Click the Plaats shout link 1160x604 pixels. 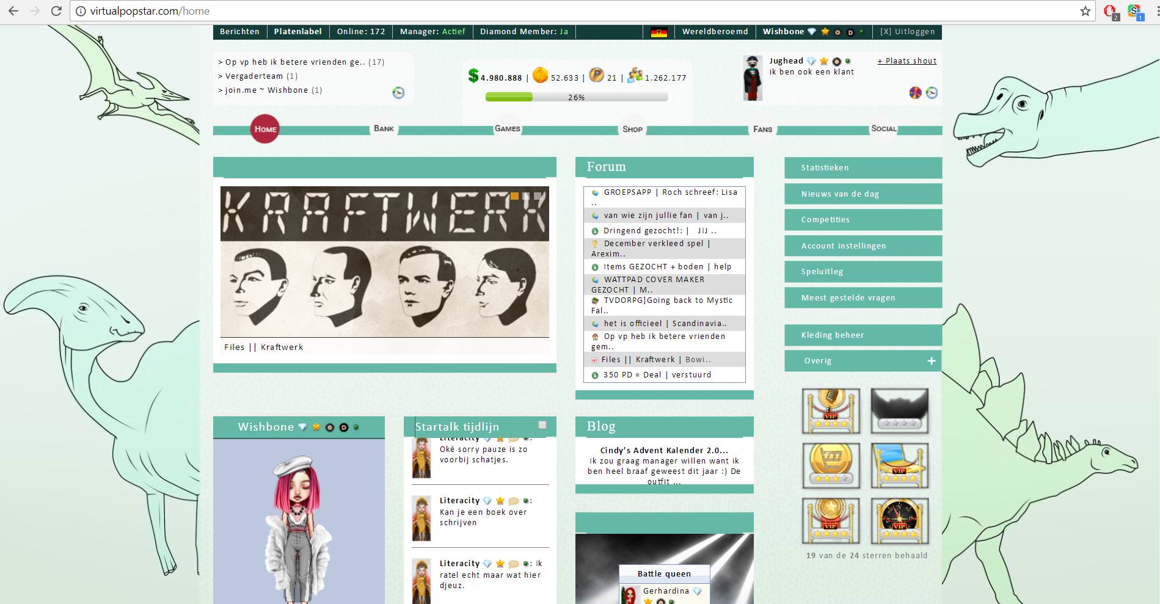coord(907,61)
